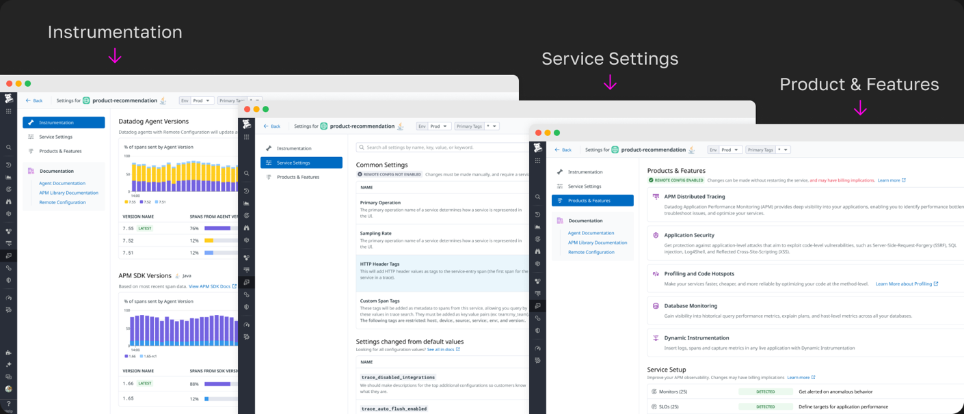Open Env Prod dropdown in Products & Features window
Image resolution: width=964 pixels, height=414 pixels.
click(725, 150)
